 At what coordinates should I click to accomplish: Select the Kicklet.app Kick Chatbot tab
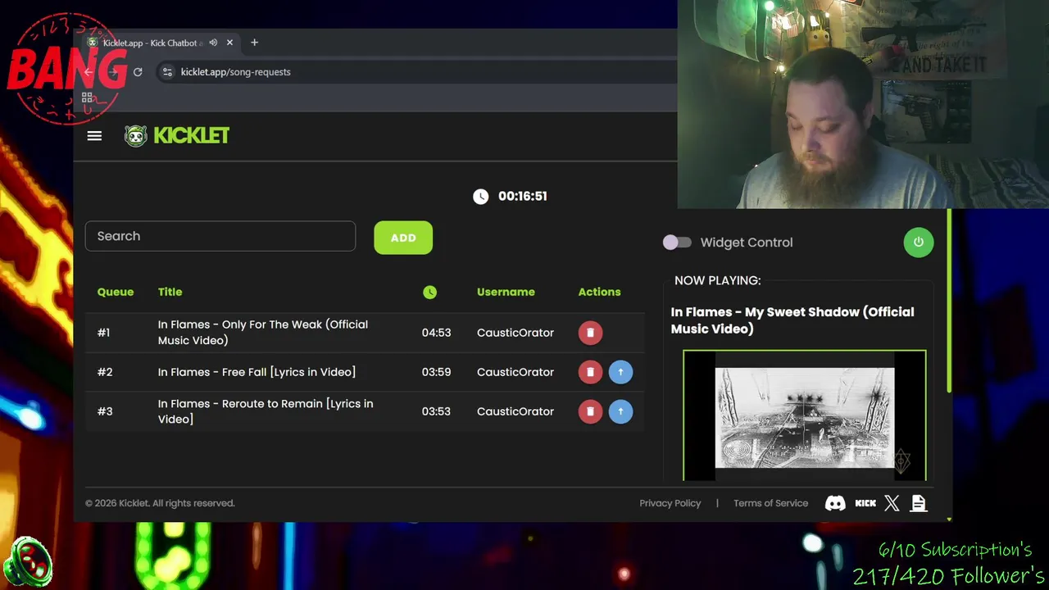(x=152, y=43)
